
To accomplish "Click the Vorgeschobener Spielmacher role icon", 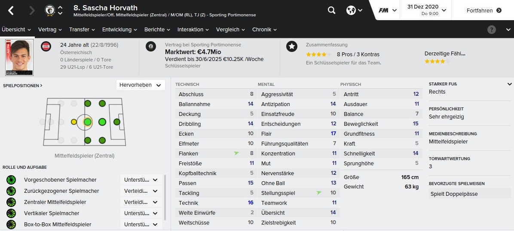I will [11, 180].
